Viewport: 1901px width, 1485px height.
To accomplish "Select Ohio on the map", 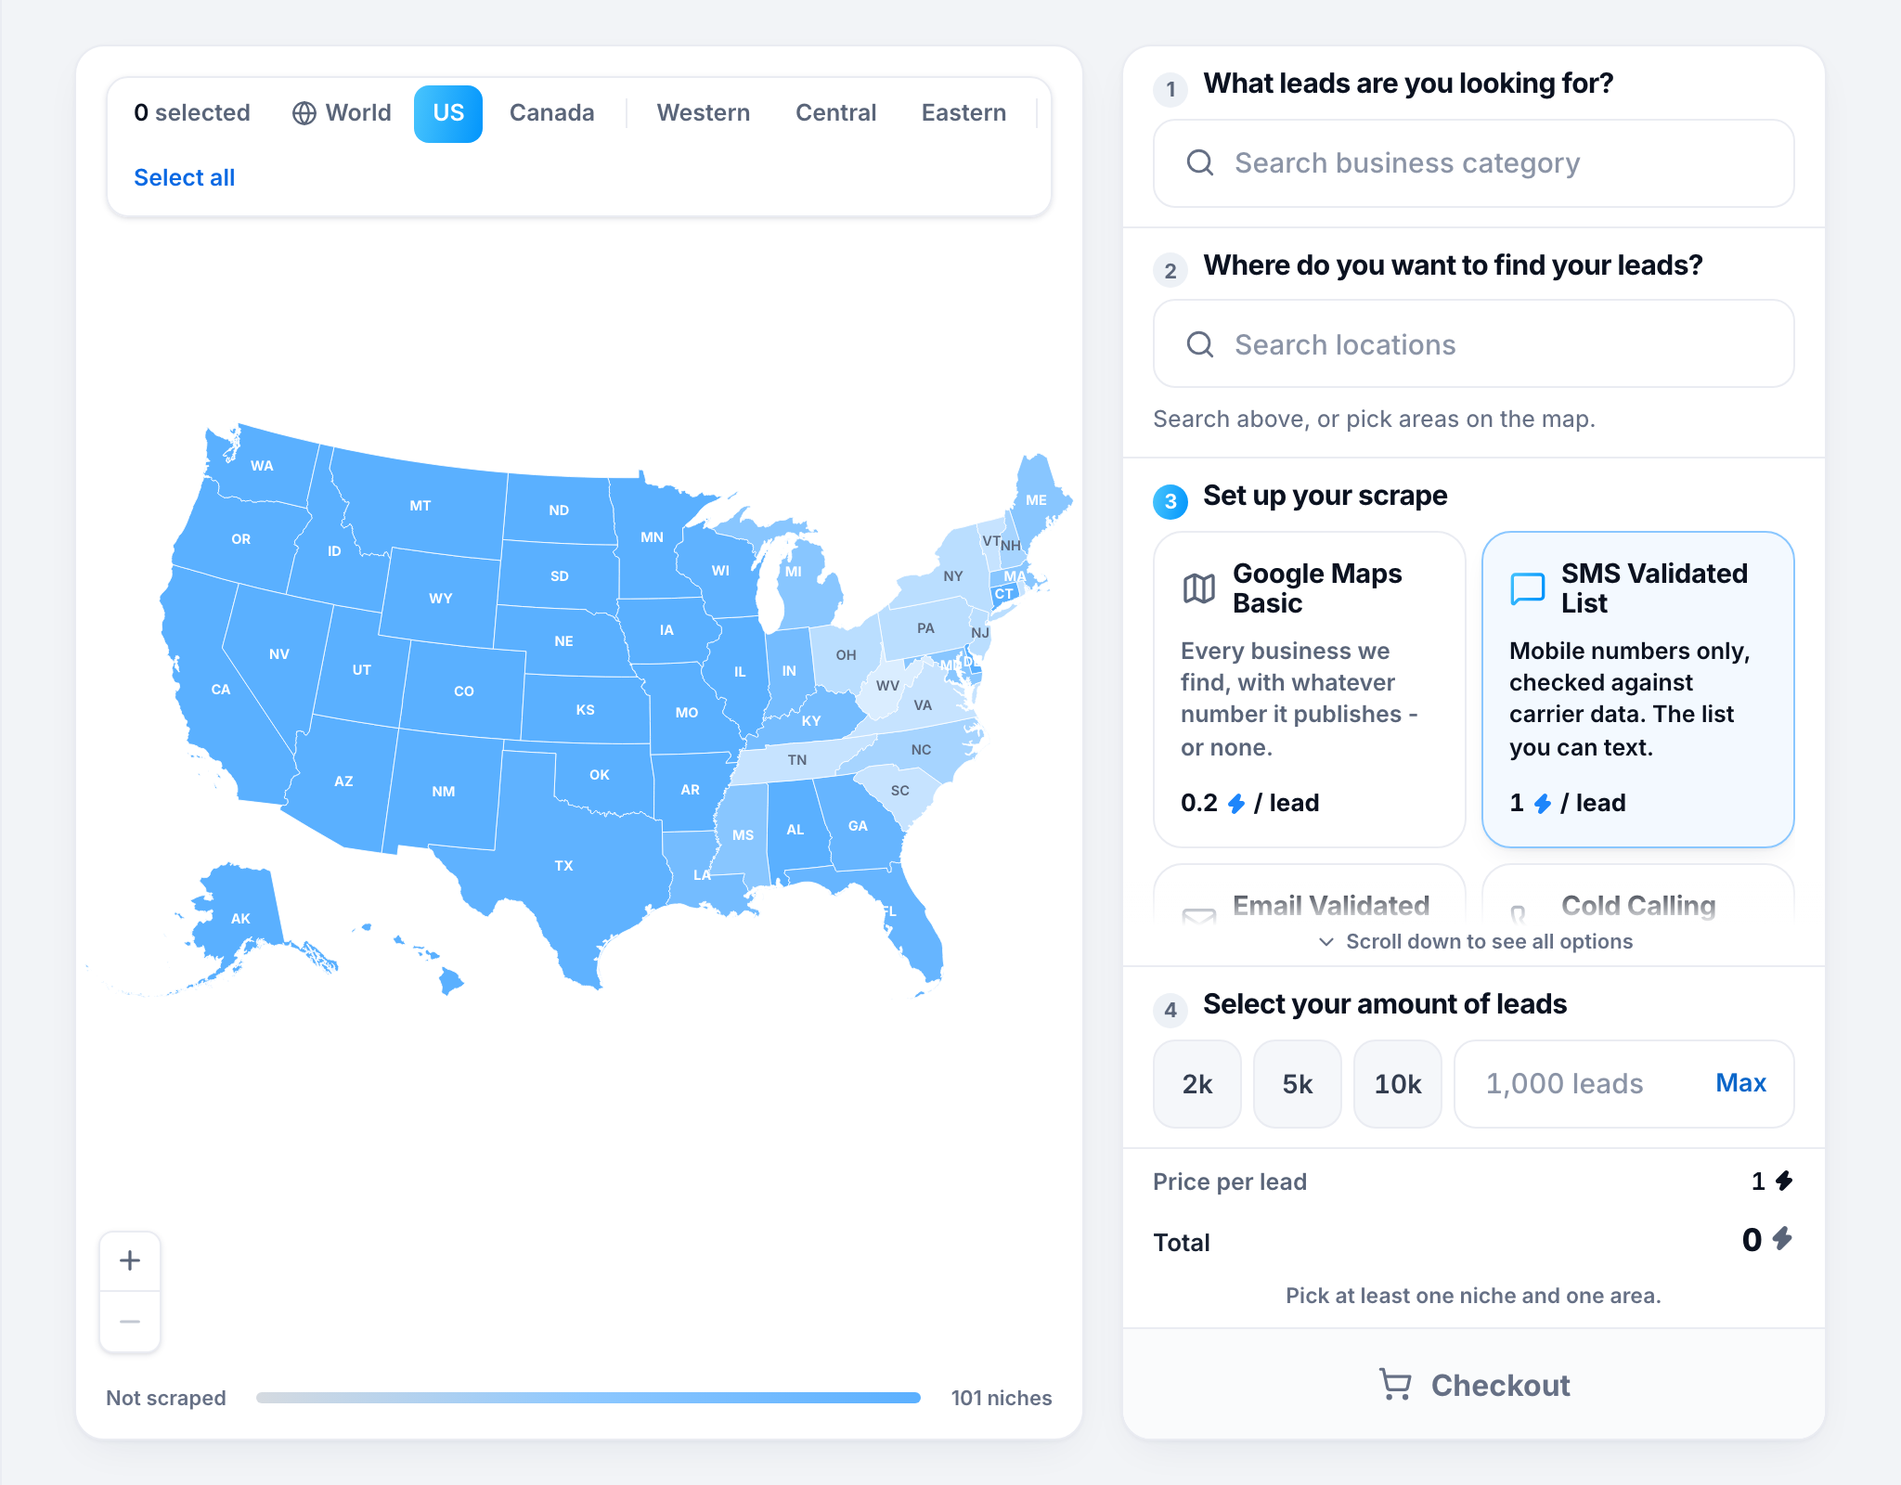I will pyautogui.click(x=846, y=655).
